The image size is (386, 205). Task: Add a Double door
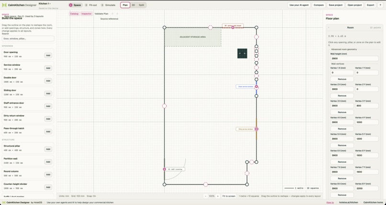(48, 81)
